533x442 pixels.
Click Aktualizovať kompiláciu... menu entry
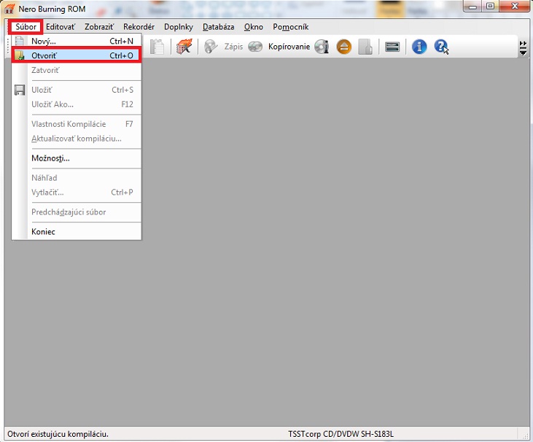point(77,139)
